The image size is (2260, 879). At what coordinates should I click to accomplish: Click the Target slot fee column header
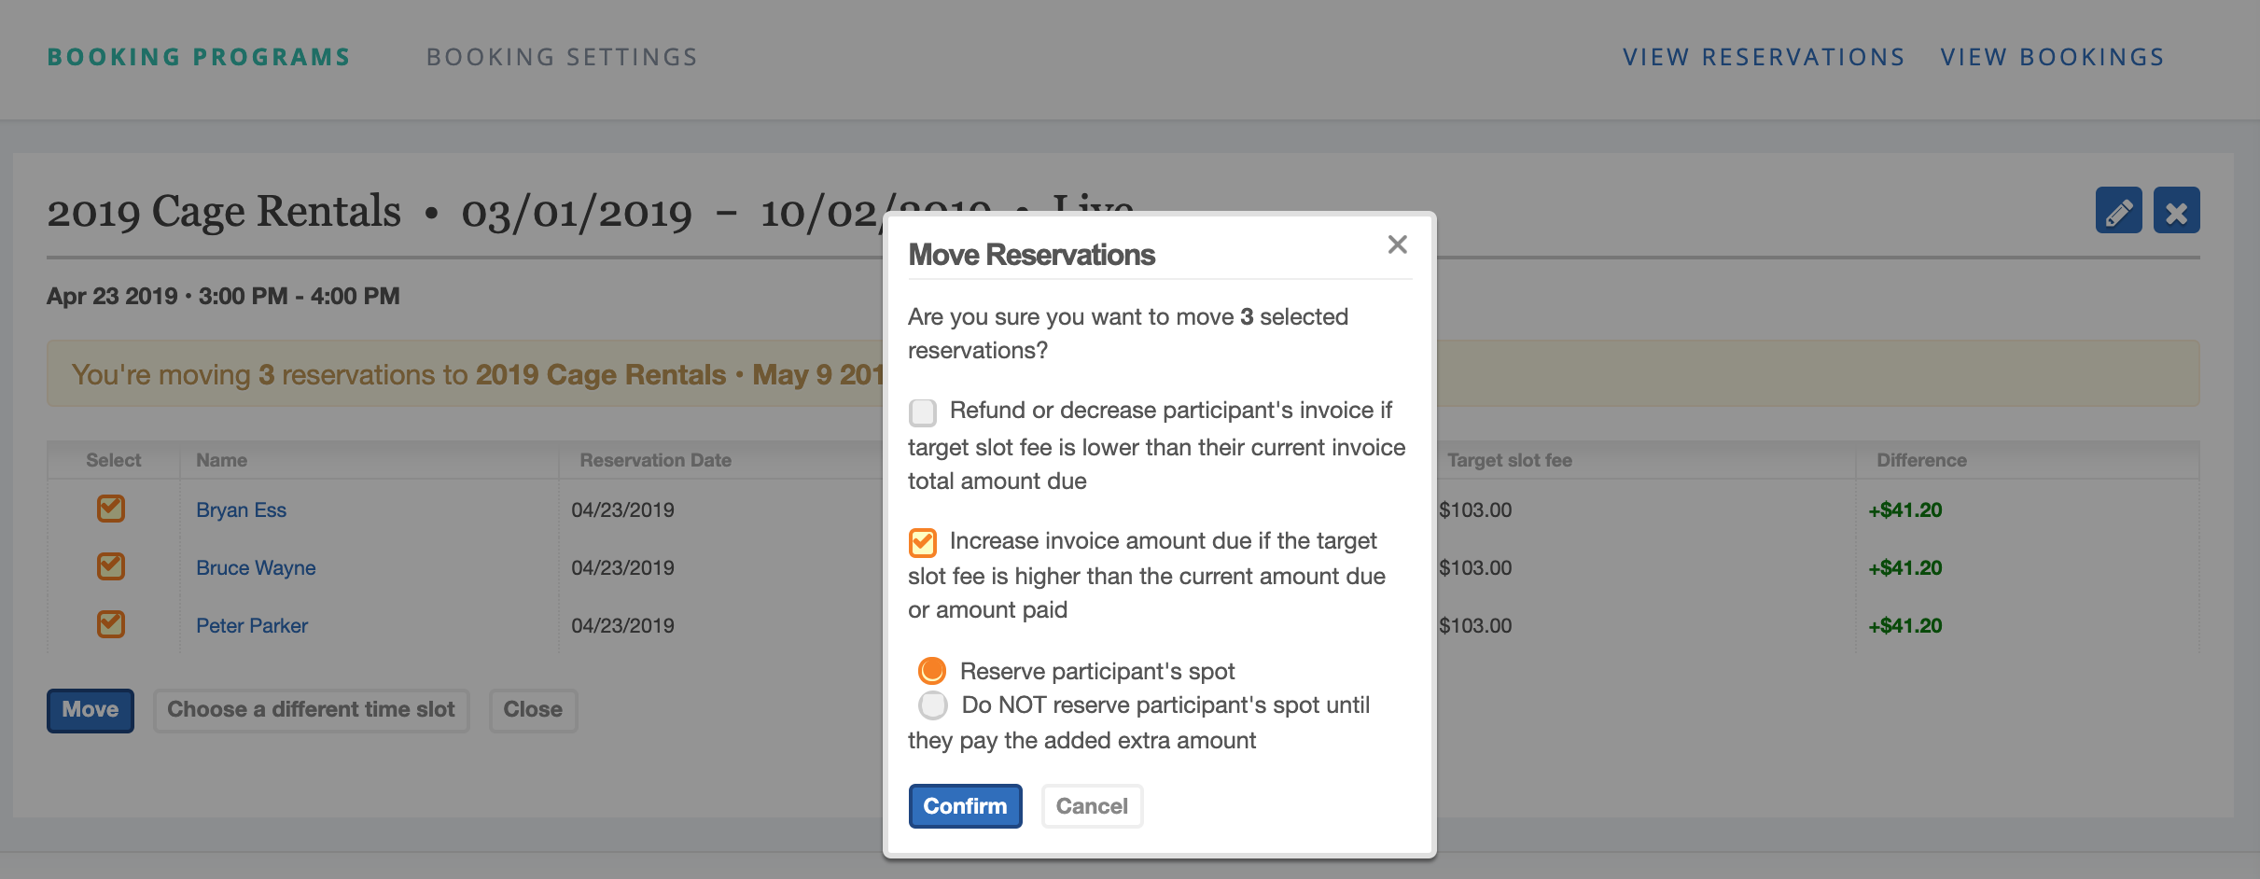point(1509,460)
